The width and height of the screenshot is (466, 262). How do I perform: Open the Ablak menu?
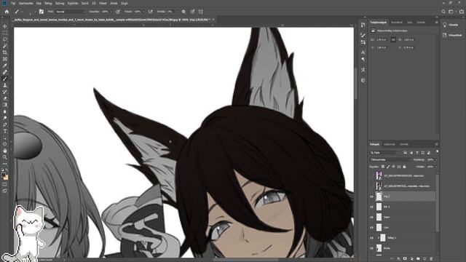[x=114, y=3]
